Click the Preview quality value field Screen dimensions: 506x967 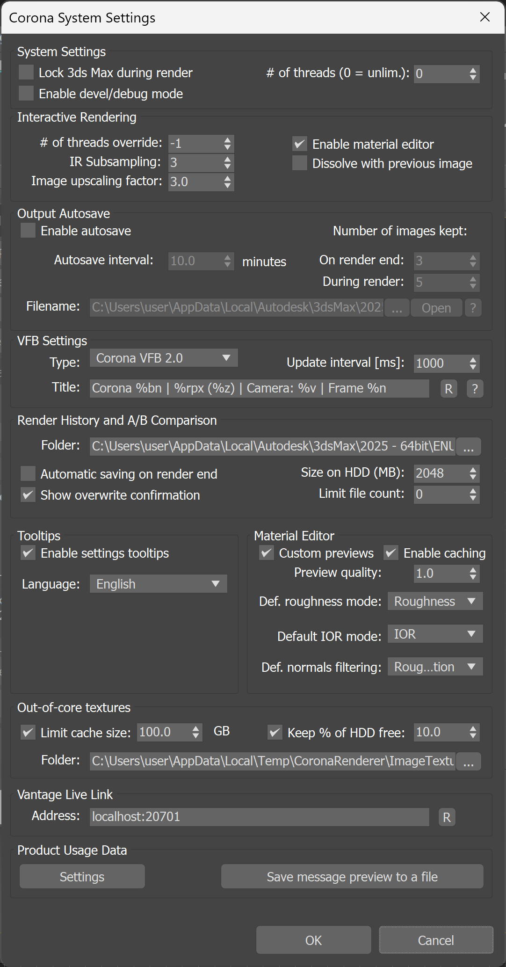441,574
